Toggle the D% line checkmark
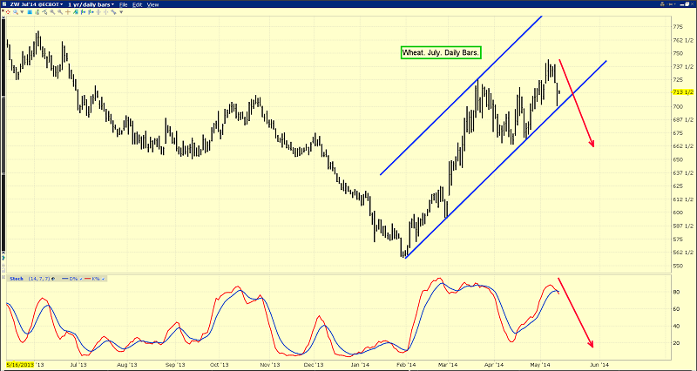The height and width of the screenshot is (371, 697). tap(80, 279)
